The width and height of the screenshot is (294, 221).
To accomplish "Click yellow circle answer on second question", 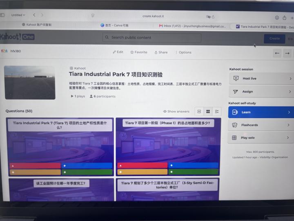I will click(143, 172).
